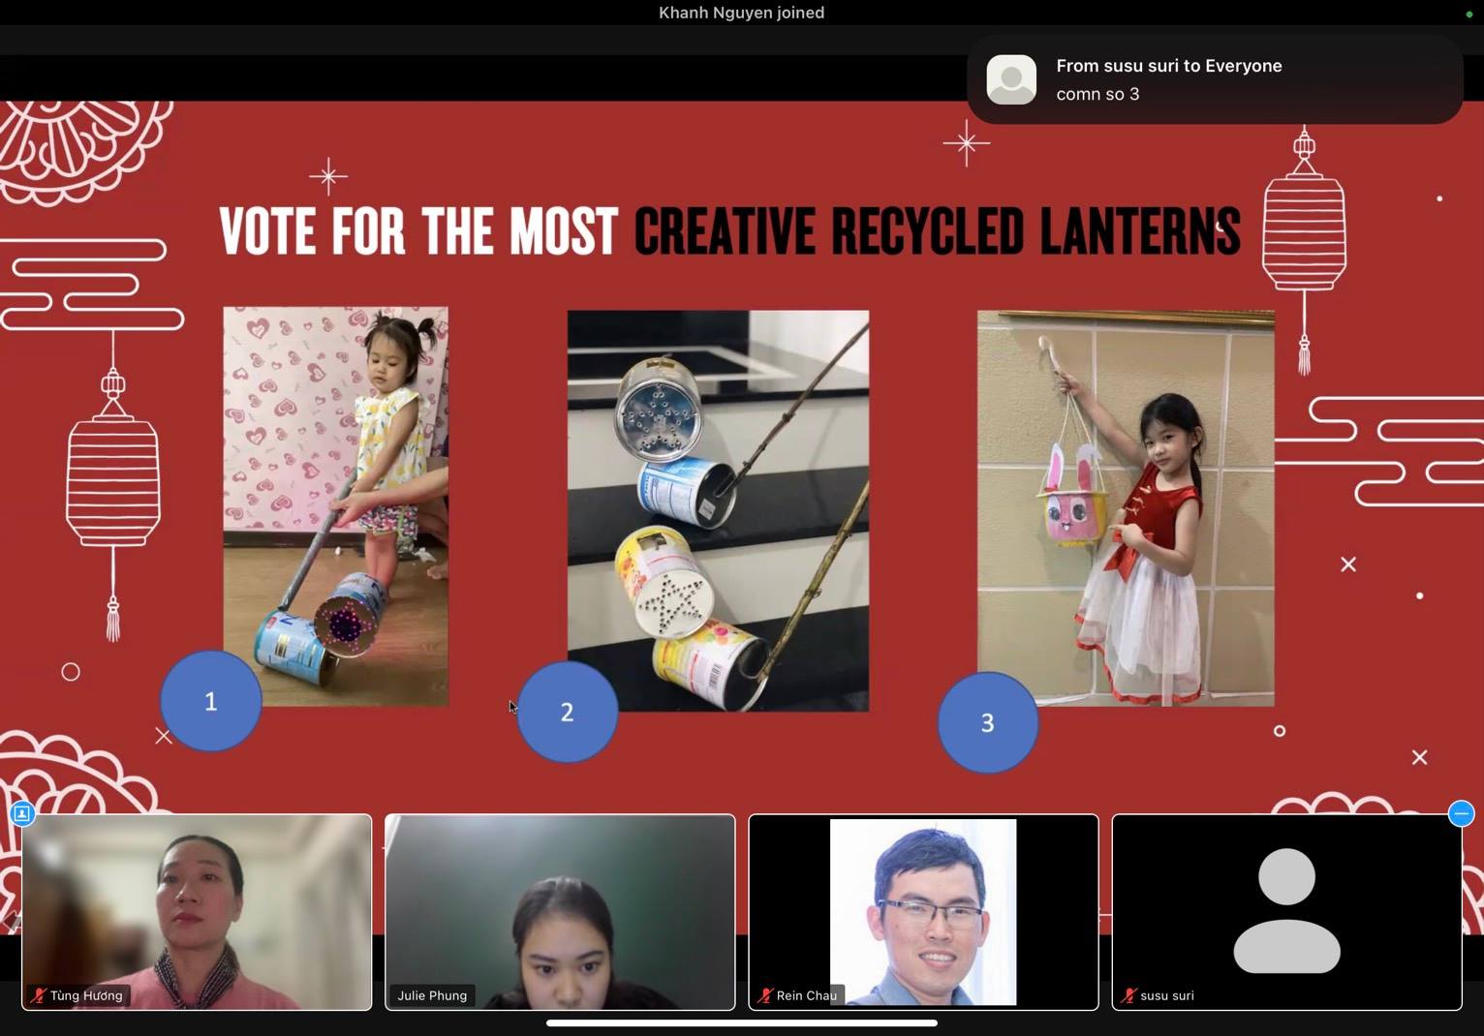This screenshot has width=1484, height=1036.
Task: Click the blue pinned-speaker icon on Tùng Hương tile
Action: 22,813
